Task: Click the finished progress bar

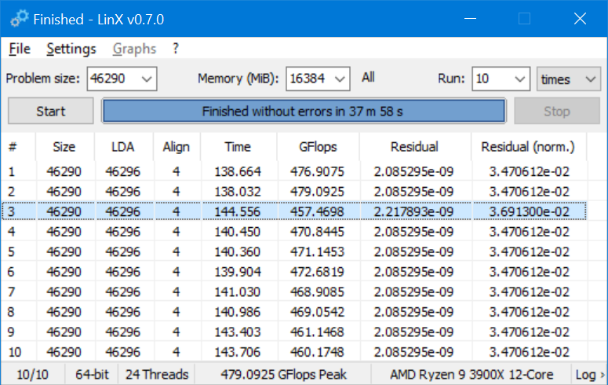Action: (304, 111)
